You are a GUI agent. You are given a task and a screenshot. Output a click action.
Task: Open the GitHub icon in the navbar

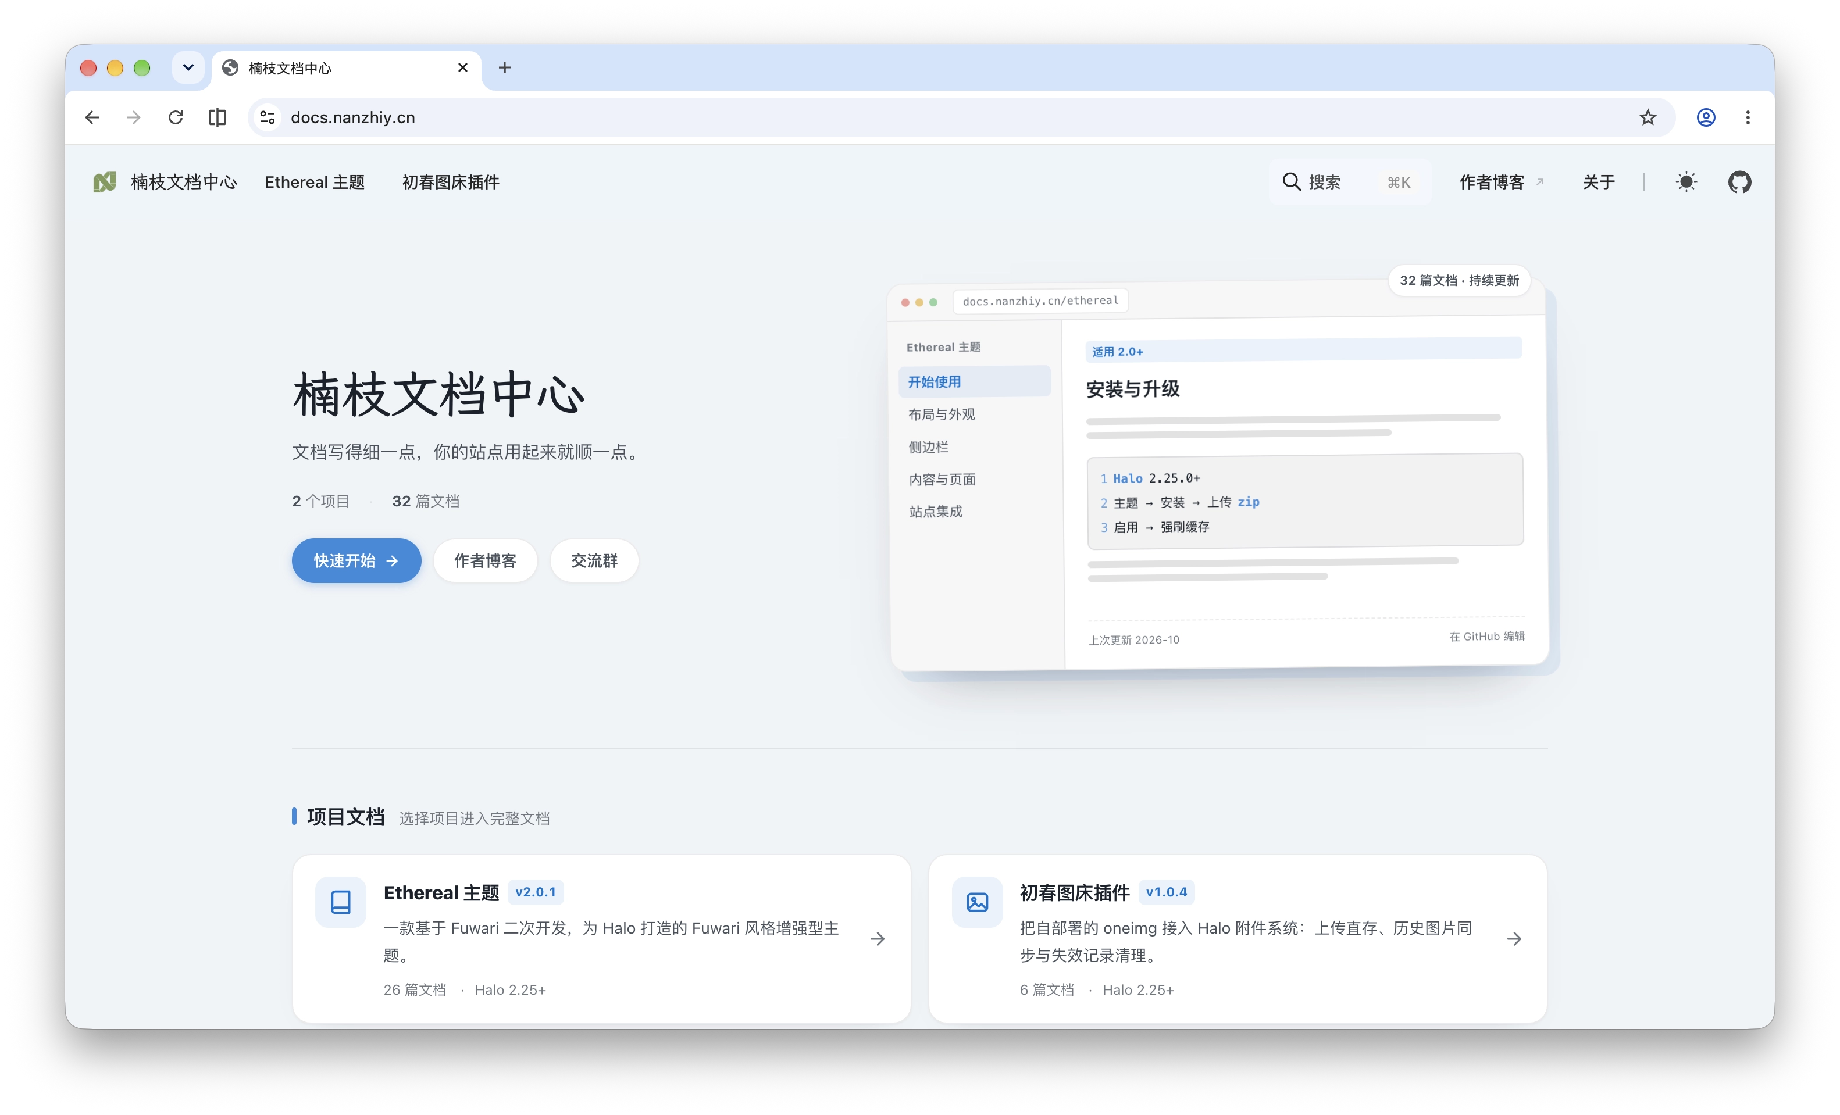[x=1739, y=181]
